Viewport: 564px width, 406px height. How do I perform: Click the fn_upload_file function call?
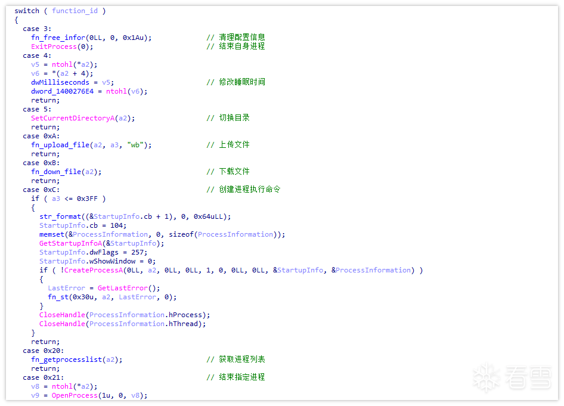(91, 145)
